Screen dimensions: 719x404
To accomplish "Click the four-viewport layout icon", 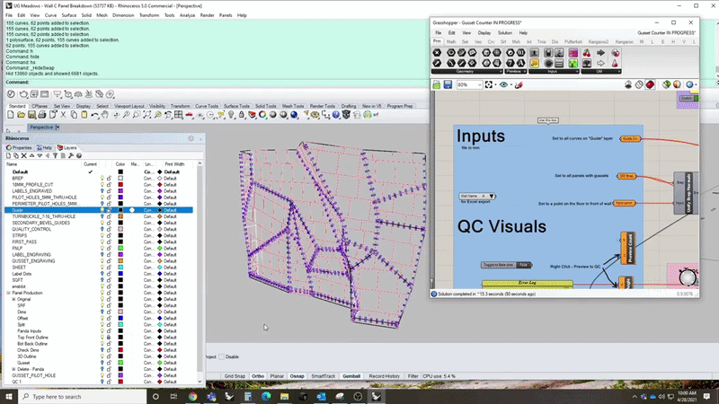I will (x=178, y=115).
